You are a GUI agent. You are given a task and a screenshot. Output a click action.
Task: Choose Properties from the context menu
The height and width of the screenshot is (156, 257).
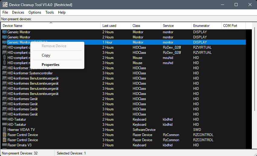(57, 65)
